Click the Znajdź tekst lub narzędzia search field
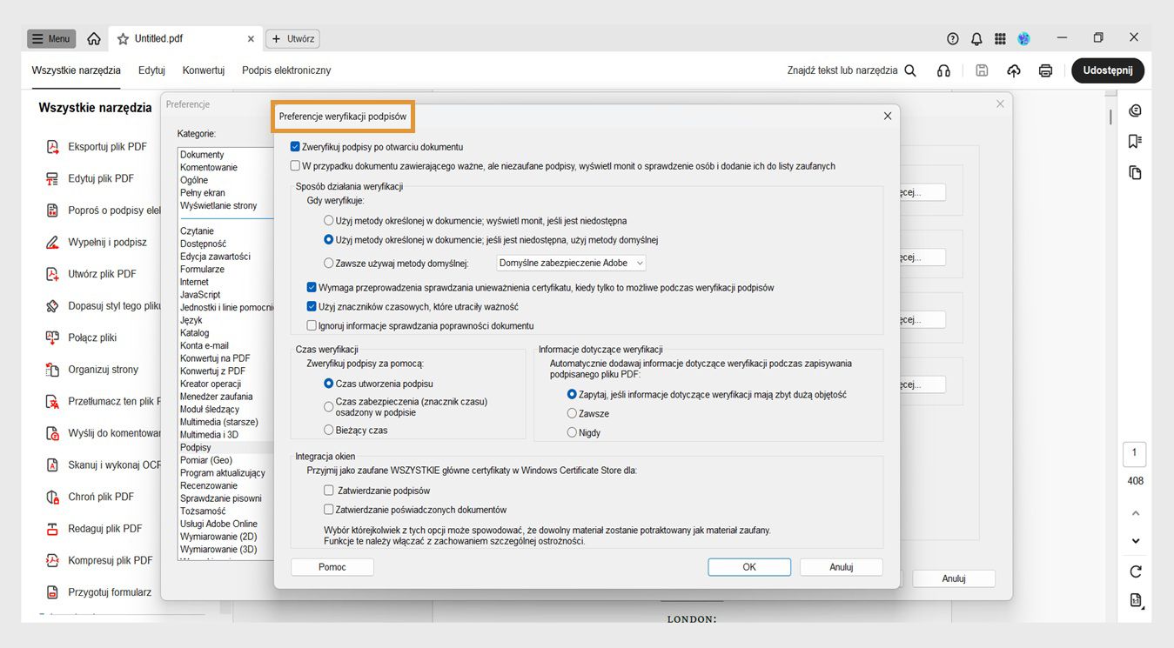Image resolution: width=1174 pixels, height=648 pixels. point(842,70)
